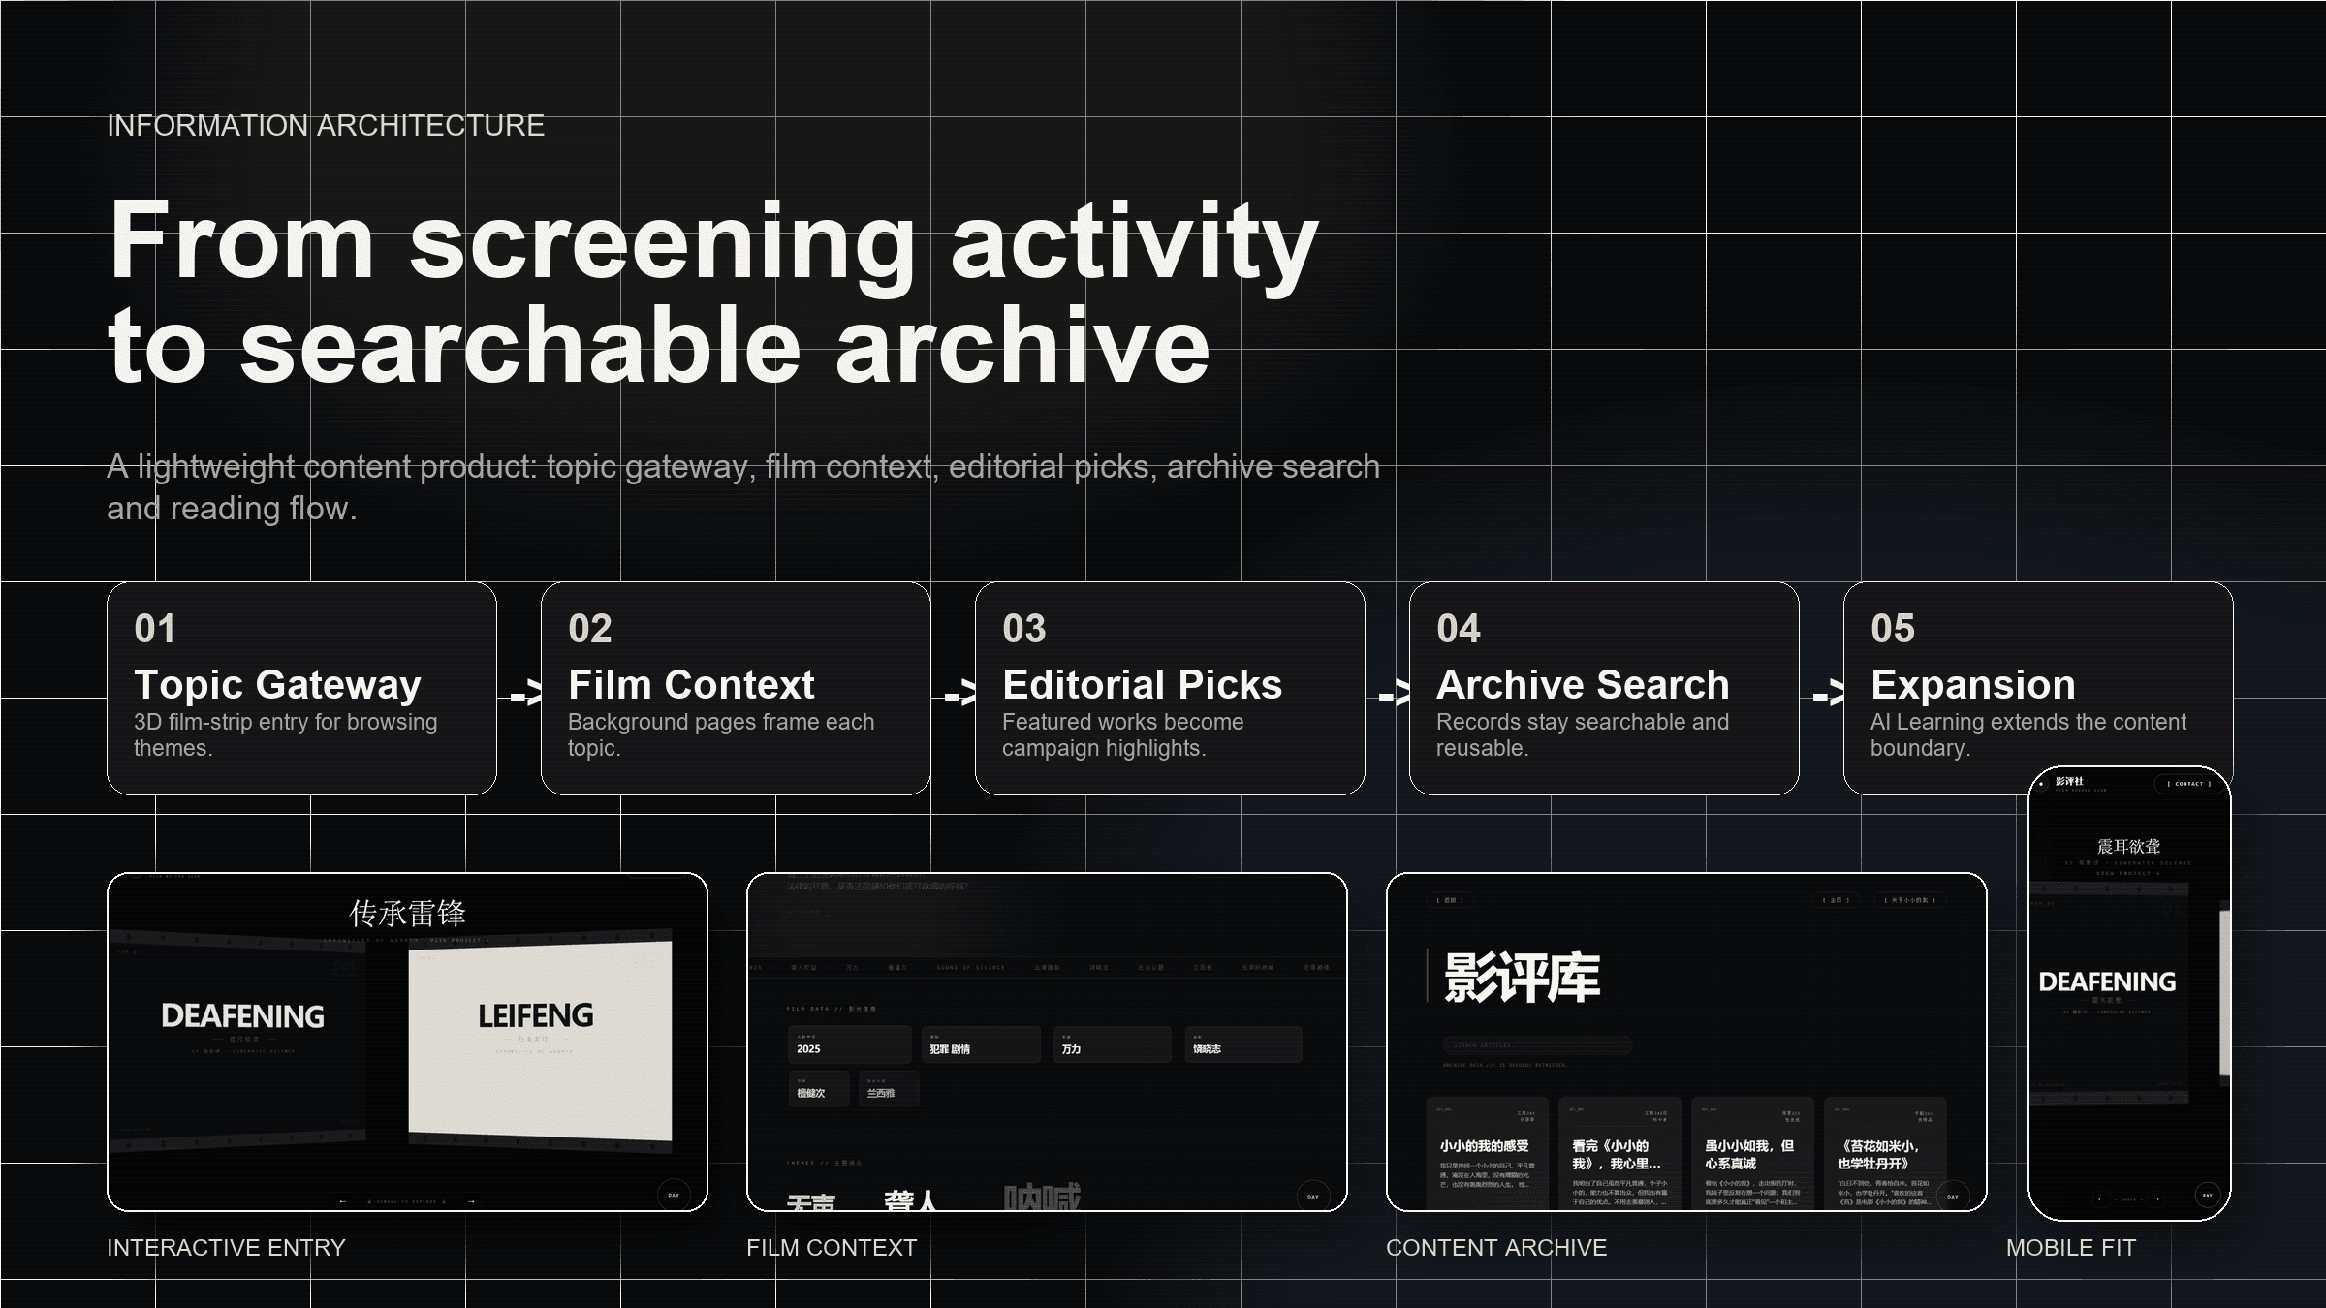Open the 看完《小小的我》，我心里… review card
Viewport: 2326px width, 1308px height.
[1619, 1154]
